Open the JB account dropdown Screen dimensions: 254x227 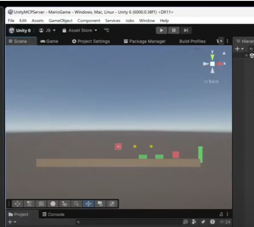tap(47, 30)
